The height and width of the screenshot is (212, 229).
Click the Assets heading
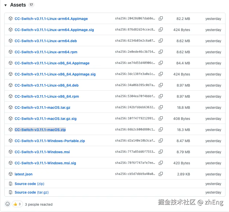pos(18,5)
